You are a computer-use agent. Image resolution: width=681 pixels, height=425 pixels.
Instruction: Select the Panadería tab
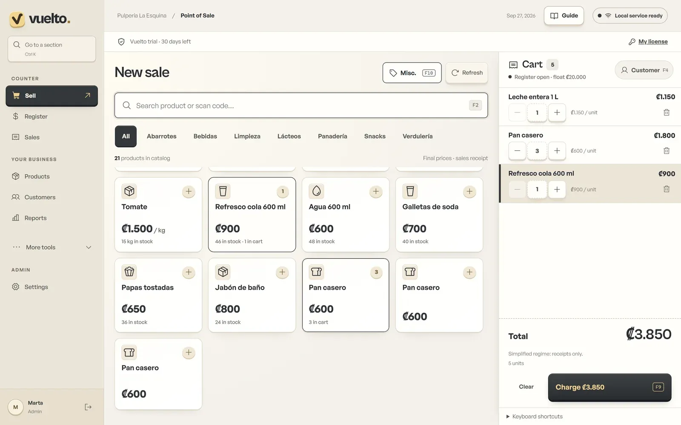click(x=332, y=136)
